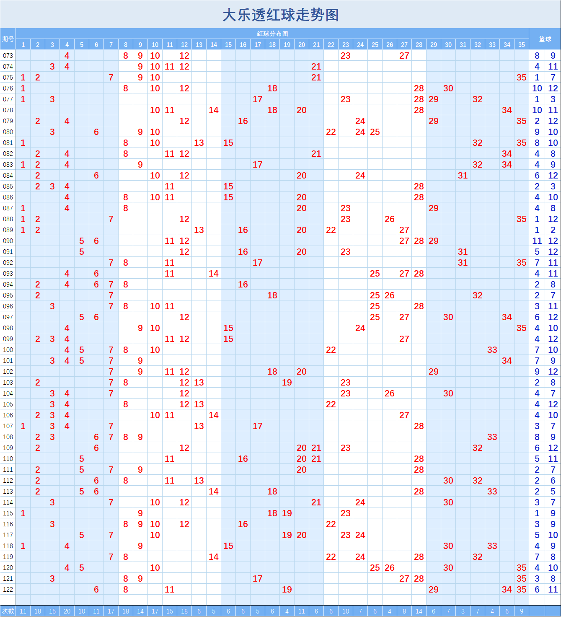Image resolution: width=561 pixels, height=629 pixels.
Task: Click period number 090
Action: 8,241
